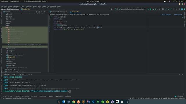Run SpringKotlinExampleApplication with green play icon
This screenshot has height=104, width=186.
pyautogui.click(x=148, y=9)
